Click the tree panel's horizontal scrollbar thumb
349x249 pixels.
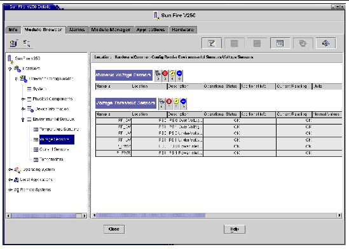coord(43,215)
